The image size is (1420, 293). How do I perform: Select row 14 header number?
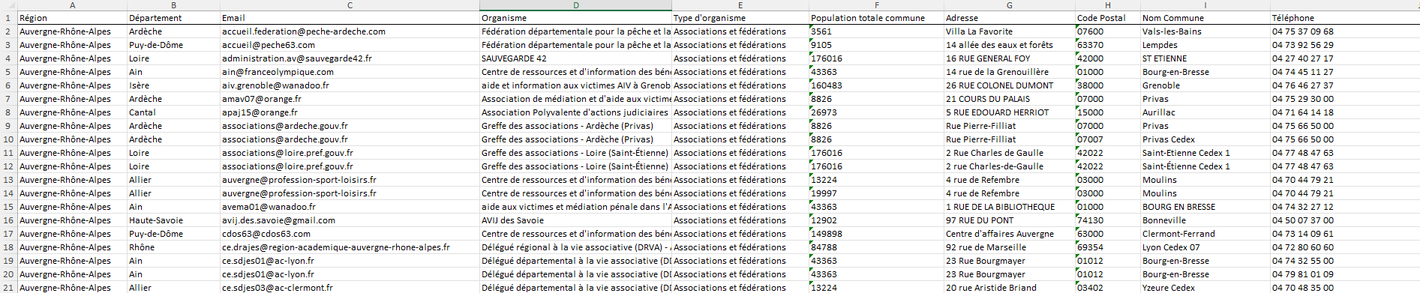[x=8, y=193]
